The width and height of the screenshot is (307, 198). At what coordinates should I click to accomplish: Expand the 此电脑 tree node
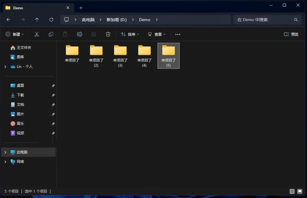pyautogui.click(x=5, y=152)
